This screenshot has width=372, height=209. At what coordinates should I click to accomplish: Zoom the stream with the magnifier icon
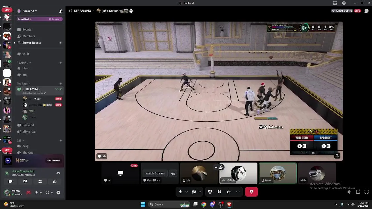(337, 156)
